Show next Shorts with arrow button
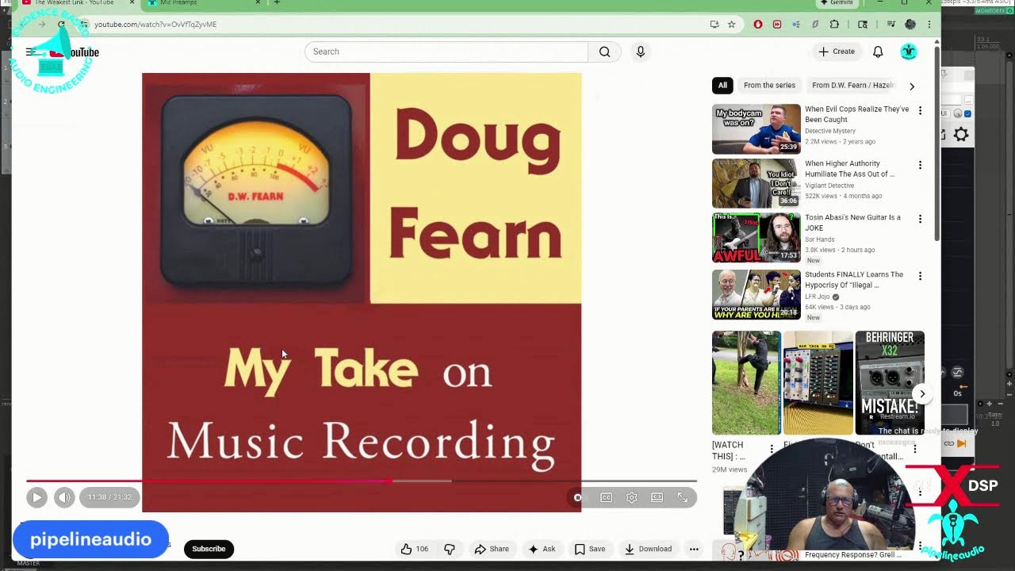 click(x=922, y=393)
